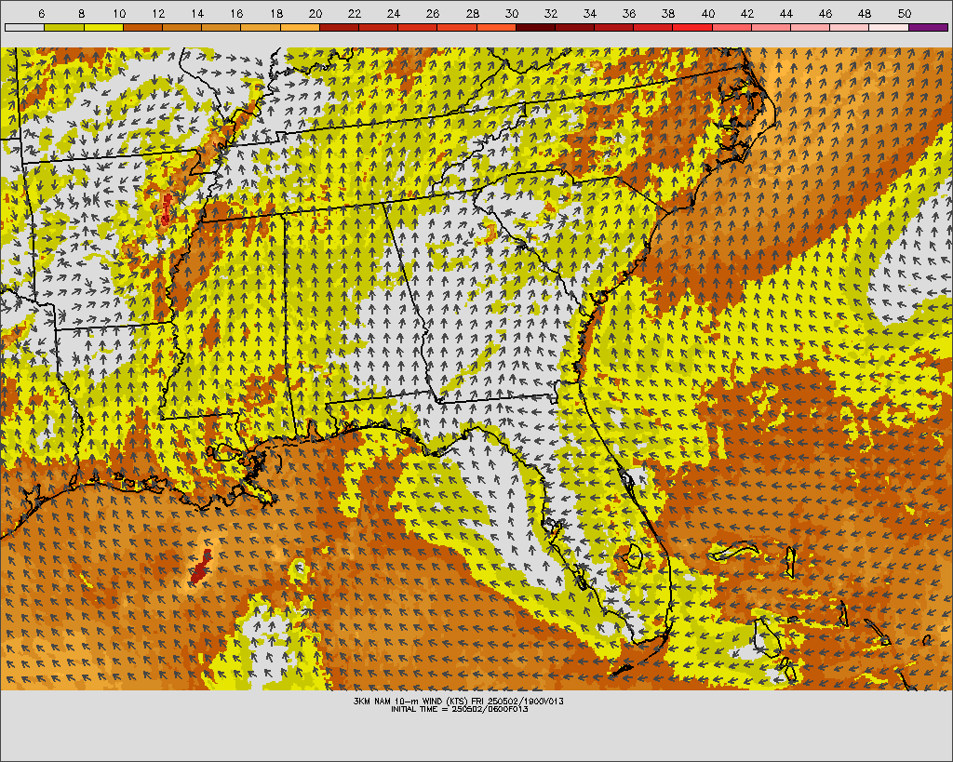
Task: Click the bright yellow legend swatch between 8 and 10
Action: click(x=103, y=27)
